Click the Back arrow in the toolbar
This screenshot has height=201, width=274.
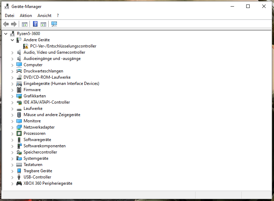click(6, 24)
